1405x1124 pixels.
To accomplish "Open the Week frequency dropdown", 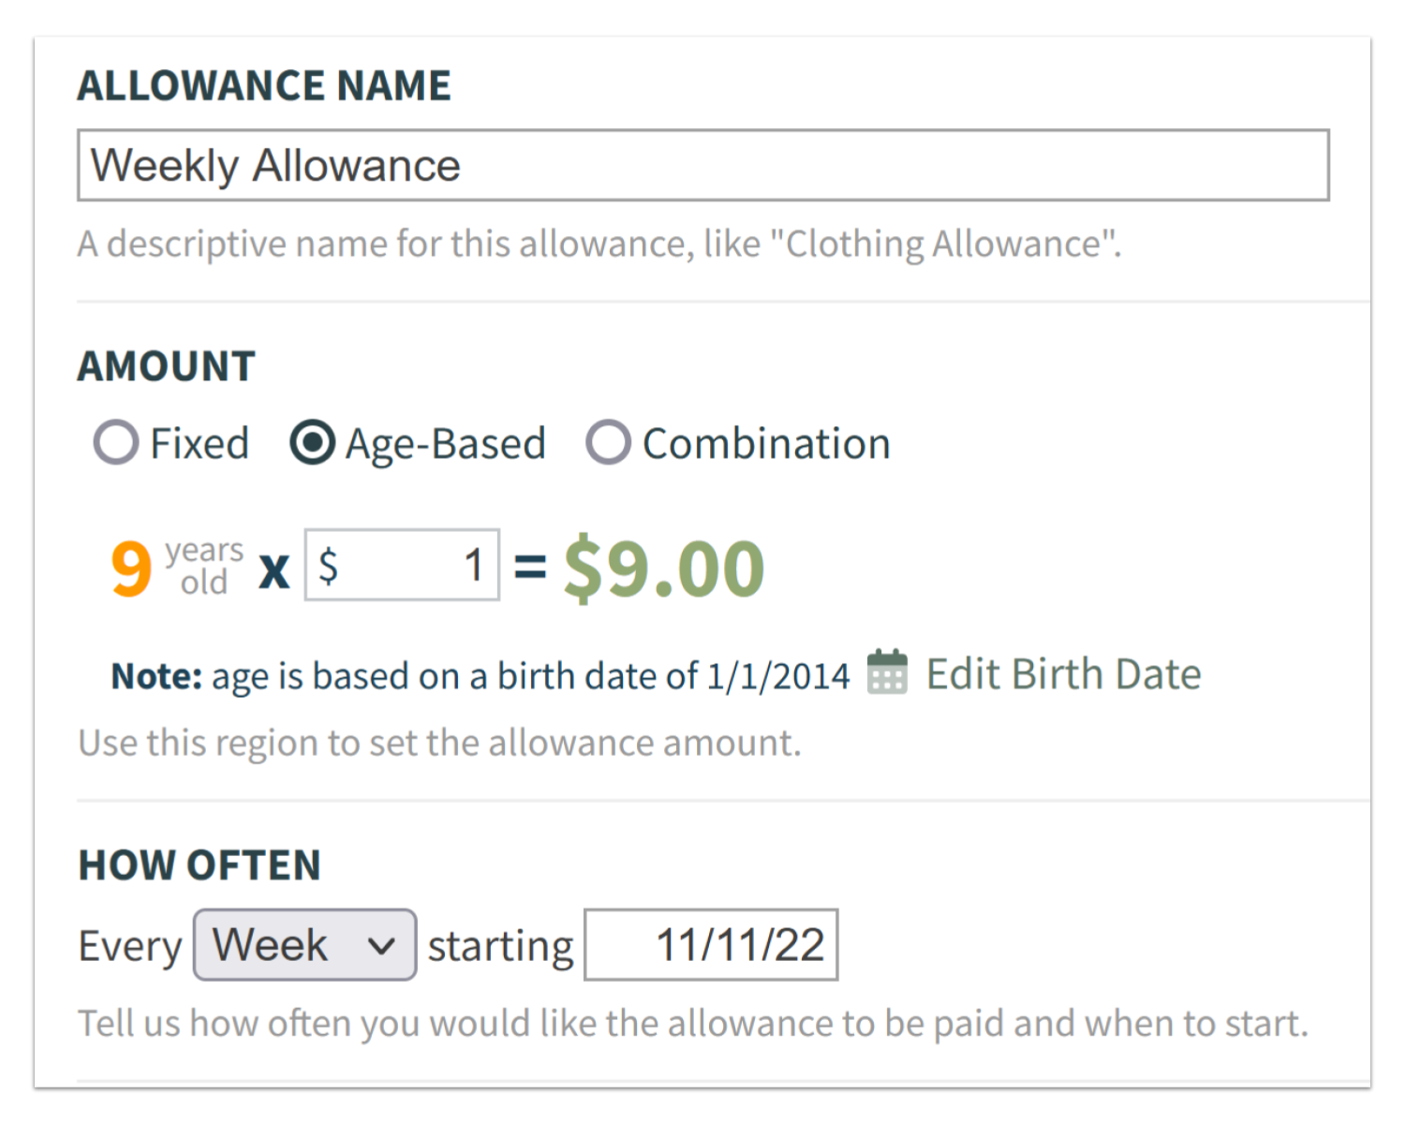I will click(x=305, y=944).
